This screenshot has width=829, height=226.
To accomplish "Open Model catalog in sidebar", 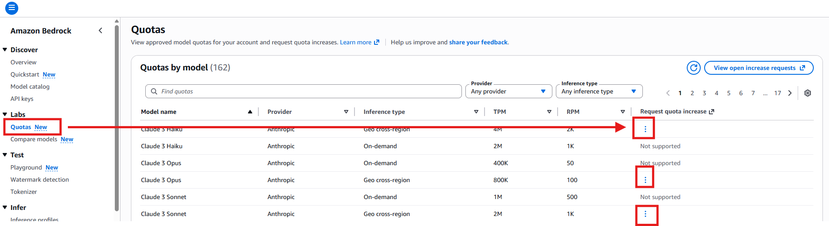I will coord(30,86).
